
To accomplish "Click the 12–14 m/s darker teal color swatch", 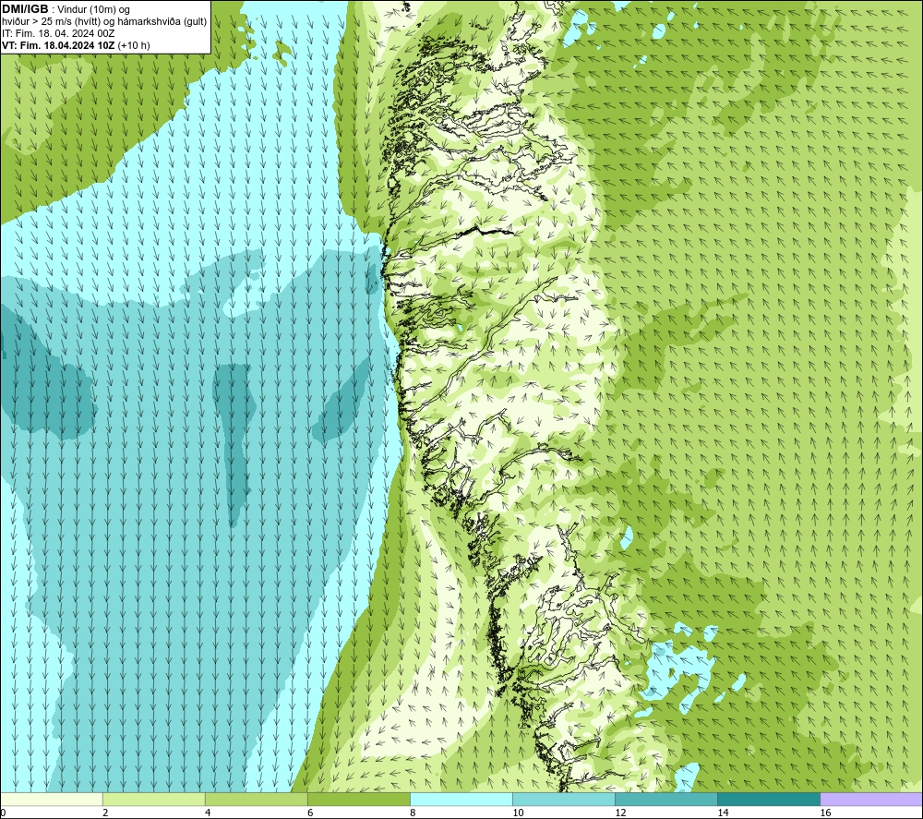I will pos(666,799).
